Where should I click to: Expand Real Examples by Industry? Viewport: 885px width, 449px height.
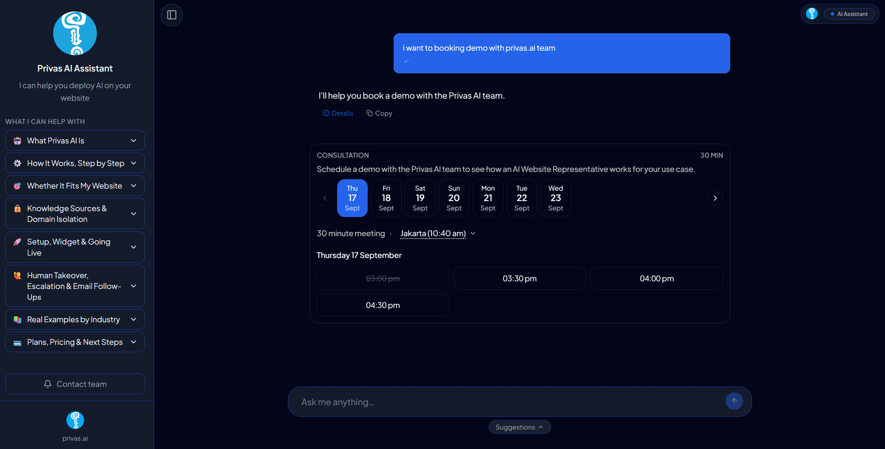[75, 319]
